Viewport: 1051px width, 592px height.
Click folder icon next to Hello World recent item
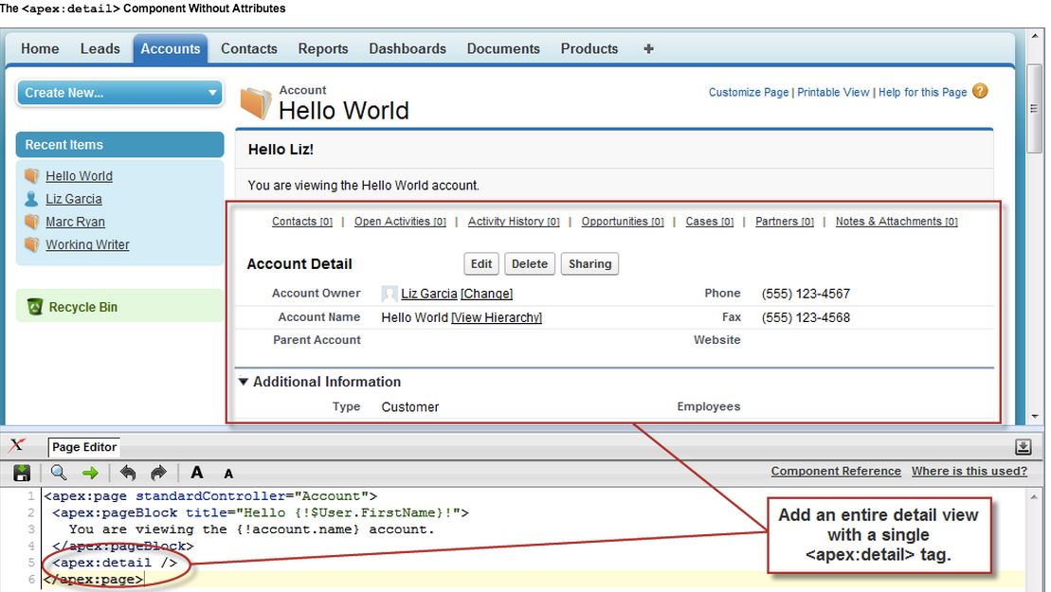pyautogui.click(x=31, y=175)
